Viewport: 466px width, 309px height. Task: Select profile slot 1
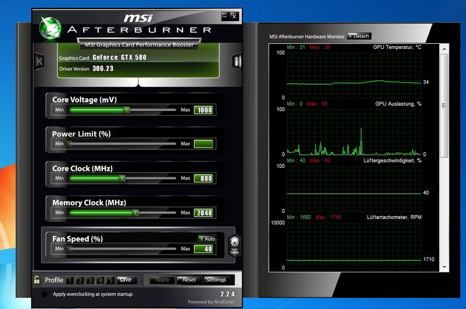coord(70,280)
